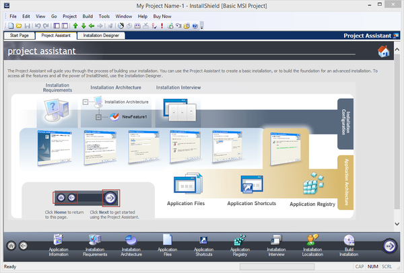Click the Application Files diagram icon

[188, 184]
